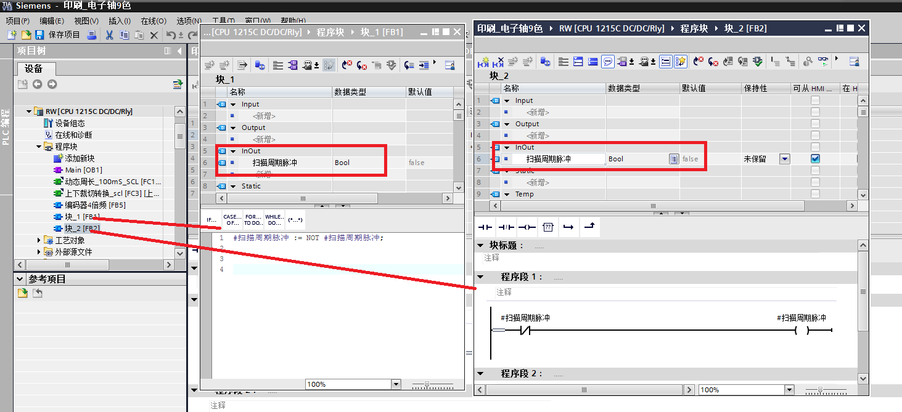This screenshot has height=412, width=902.
Task: Uncheck HMI accessible box for 扫描周期脉冲
Action: point(815,159)
